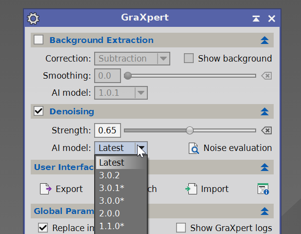The width and height of the screenshot is (301, 234).
Task: Click the Import document icon
Action: (191, 189)
